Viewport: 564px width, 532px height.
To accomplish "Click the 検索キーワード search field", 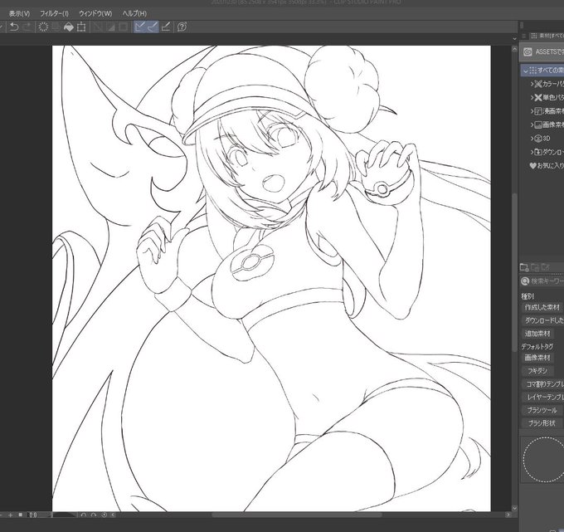I will pos(547,281).
